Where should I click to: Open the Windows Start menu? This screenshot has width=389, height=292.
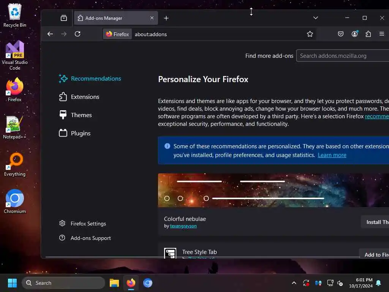(x=12, y=283)
